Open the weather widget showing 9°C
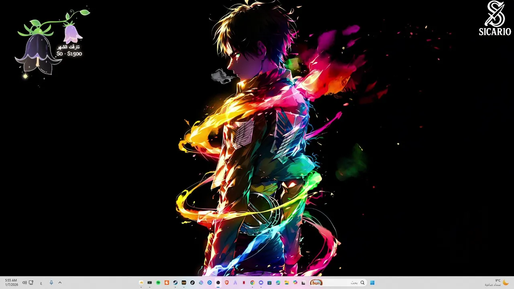Image resolution: width=514 pixels, height=289 pixels. pyautogui.click(x=497, y=283)
